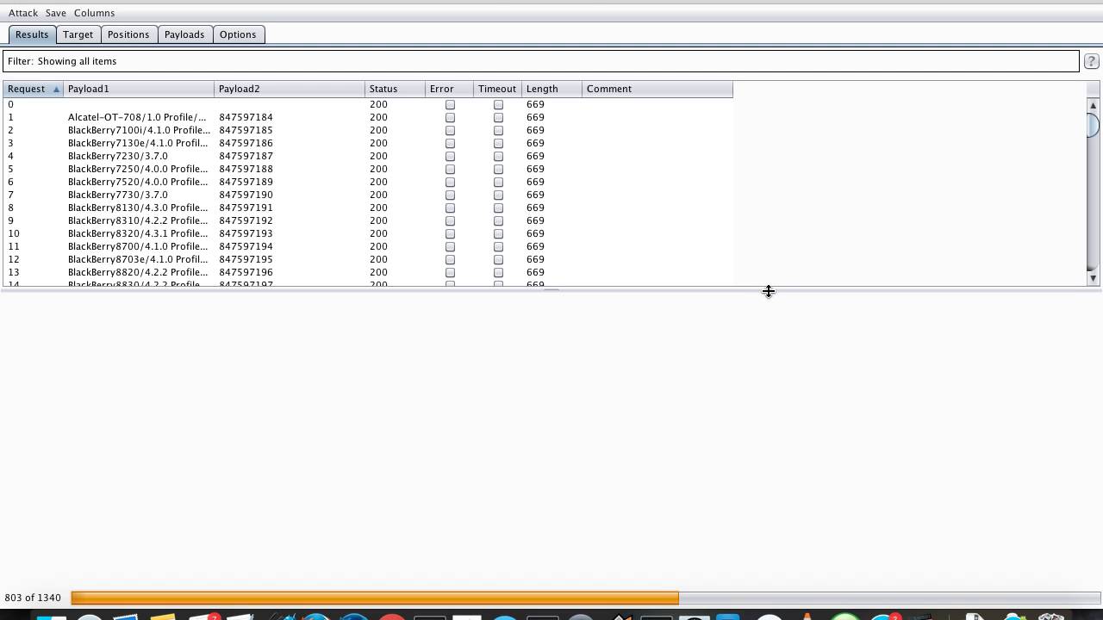Sort by the Length column header
The width and height of the screenshot is (1103, 620).
551,89
